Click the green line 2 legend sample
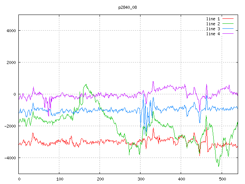Screen dimensions: 245x184 click(228, 24)
